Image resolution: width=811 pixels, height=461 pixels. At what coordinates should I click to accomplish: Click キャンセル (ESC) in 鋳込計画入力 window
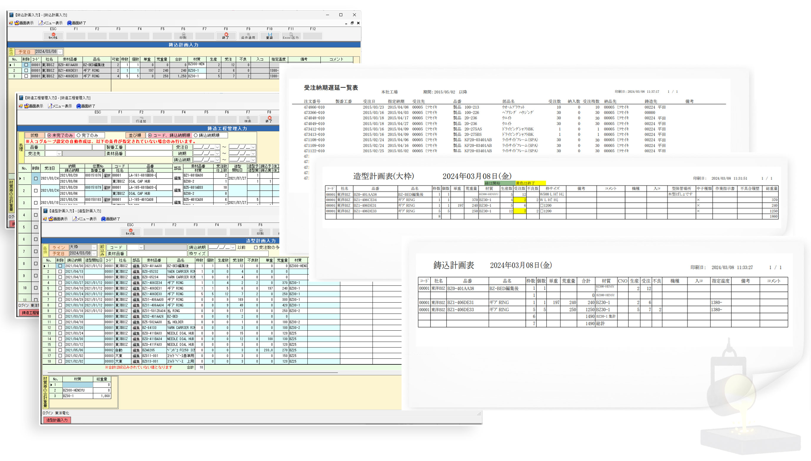53,36
